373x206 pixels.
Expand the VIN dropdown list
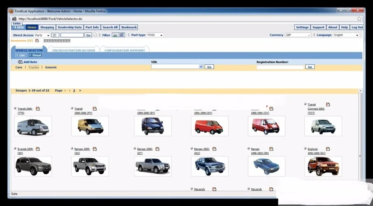(201, 67)
